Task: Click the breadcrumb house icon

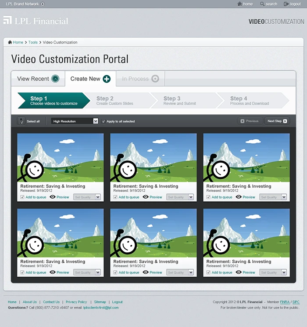Action: [10, 42]
